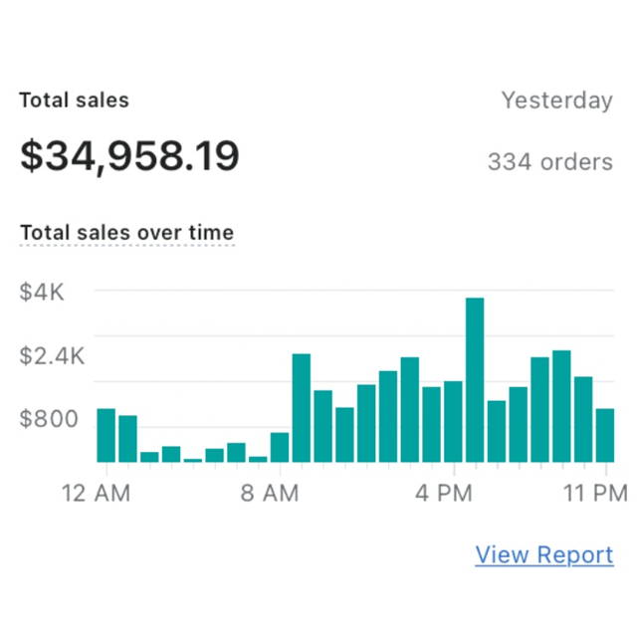
Task: Click the Total sales title
Action: tap(74, 100)
